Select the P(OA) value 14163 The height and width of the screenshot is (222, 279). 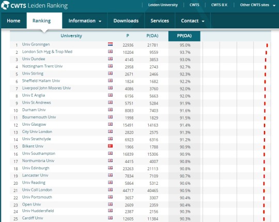(x=152, y=125)
